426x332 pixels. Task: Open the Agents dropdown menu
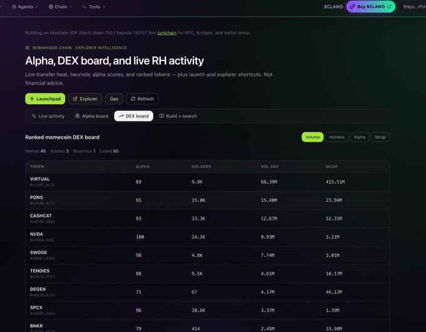pos(25,6)
